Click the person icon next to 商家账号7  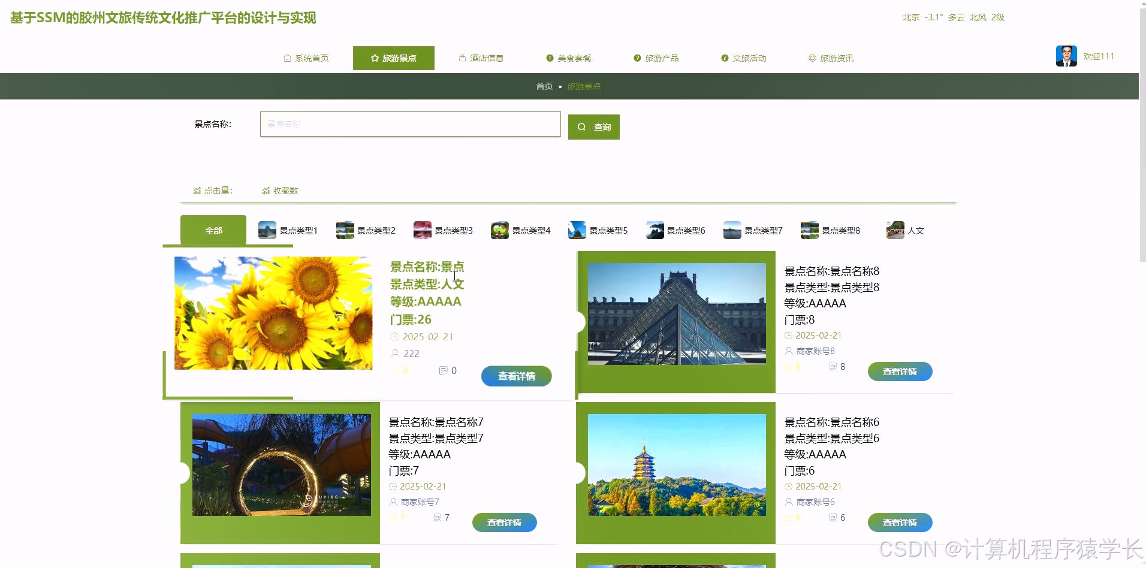tap(393, 502)
